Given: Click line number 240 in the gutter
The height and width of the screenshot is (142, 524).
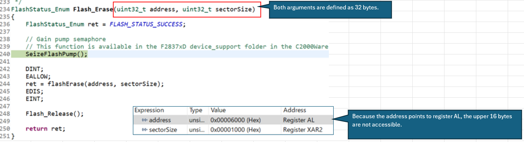Looking at the screenshot, I should click(x=5, y=54).
